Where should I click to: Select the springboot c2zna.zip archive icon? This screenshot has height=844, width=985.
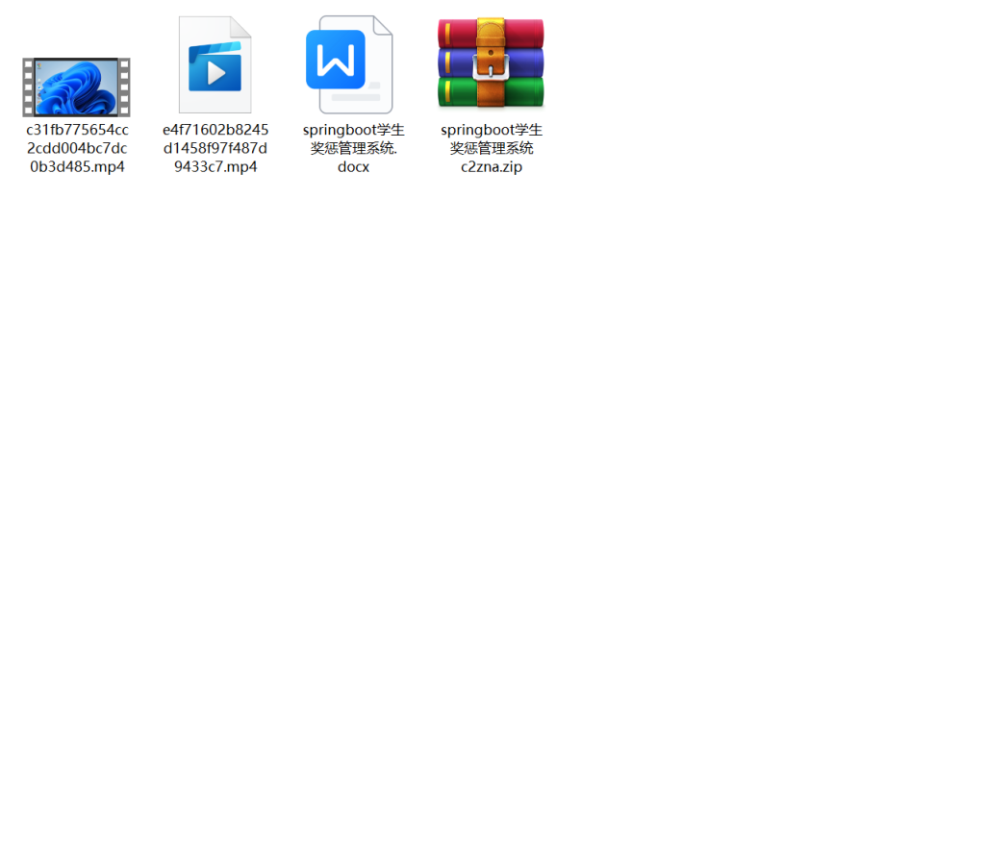click(x=491, y=63)
